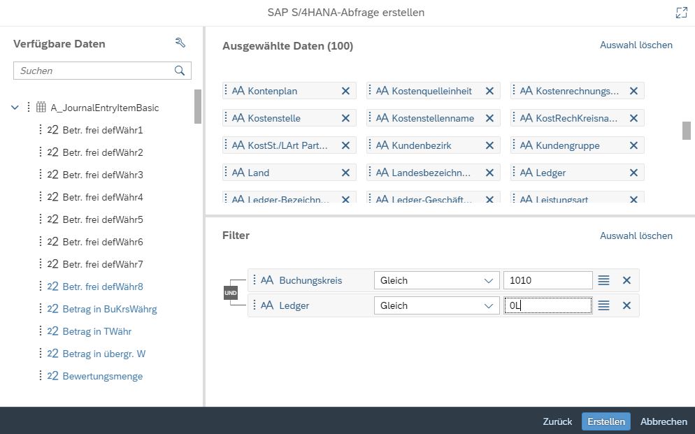Select Betr. frei defWähr4 field
The width and height of the screenshot is (695, 434).
103,197
